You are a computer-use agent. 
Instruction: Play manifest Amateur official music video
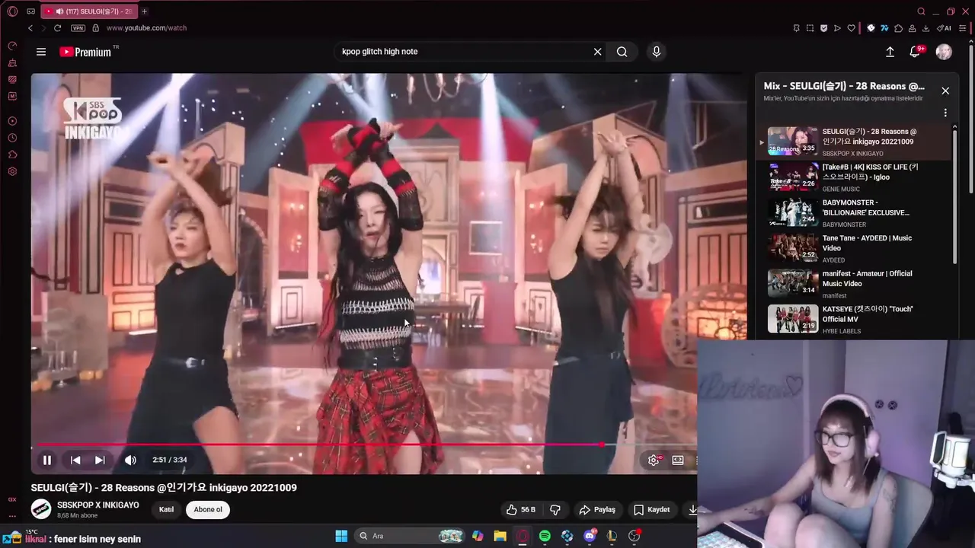(853, 284)
